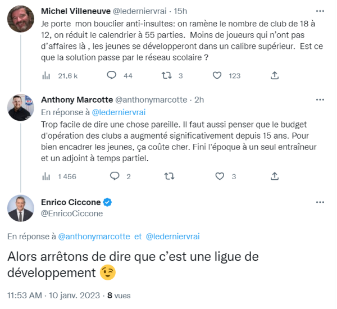This screenshot has height=309, width=337.
Task: Retweet Michel Villeneuve's tweet
Action: (x=166, y=75)
